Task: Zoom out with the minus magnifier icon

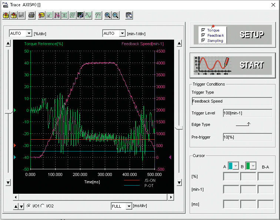Action: point(116,16)
